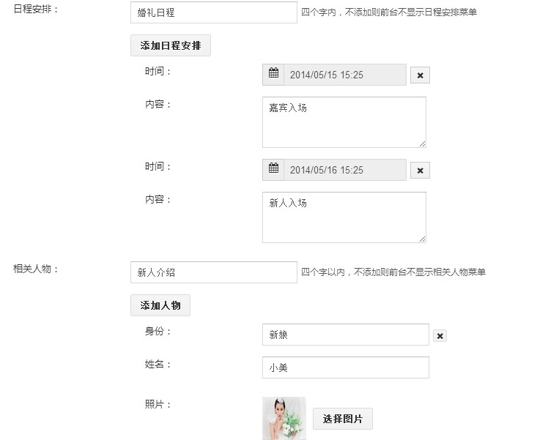Viewport: 559px width, 440px height.
Task: Click resize handle of 新人入场 textarea
Action: click(422, 239)
